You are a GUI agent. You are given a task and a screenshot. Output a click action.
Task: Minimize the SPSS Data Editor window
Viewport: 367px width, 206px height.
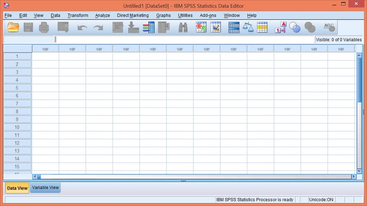[x=334, y=4]
